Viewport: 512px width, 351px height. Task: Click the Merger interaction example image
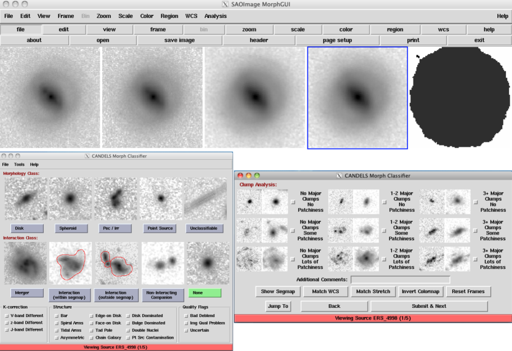[26, 263]
